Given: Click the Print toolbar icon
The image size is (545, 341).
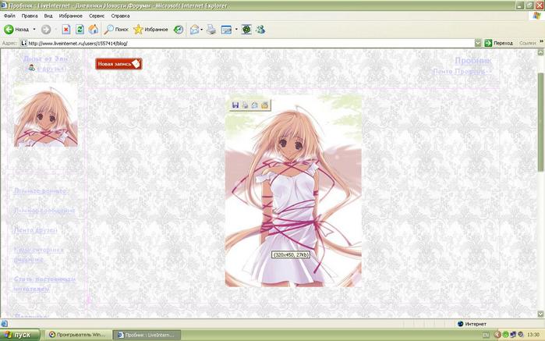Looking at the screenshot, I should tap(211, 30).
